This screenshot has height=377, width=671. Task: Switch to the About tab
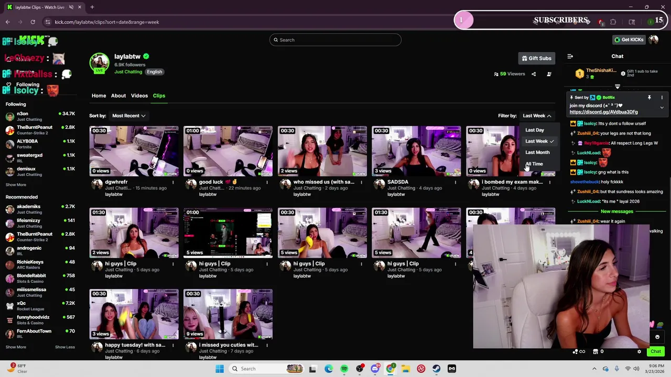(x=118, y=96)
